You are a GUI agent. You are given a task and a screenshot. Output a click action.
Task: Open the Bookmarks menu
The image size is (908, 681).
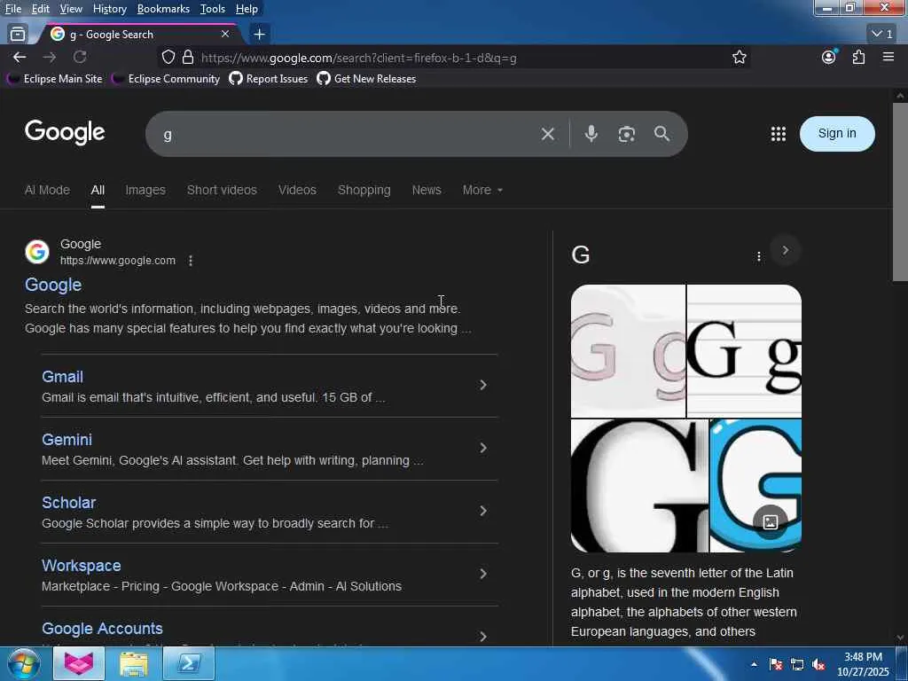[163, 9]
